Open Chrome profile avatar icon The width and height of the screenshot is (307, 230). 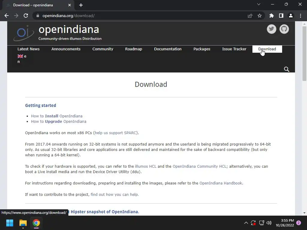291,16
